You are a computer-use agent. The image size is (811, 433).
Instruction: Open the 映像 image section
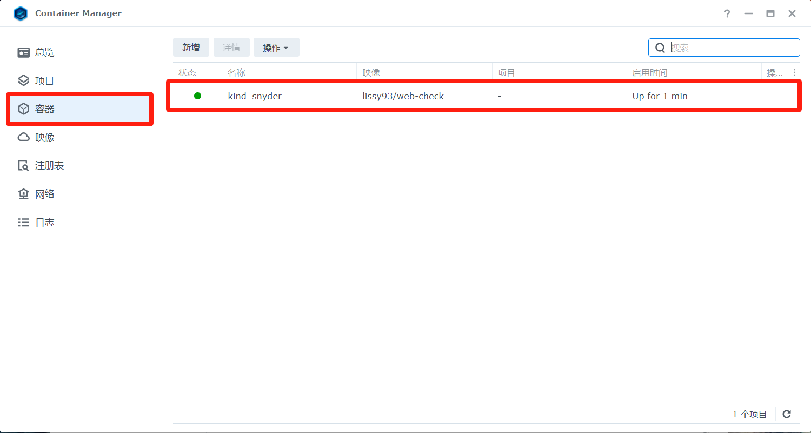[44, 138]
